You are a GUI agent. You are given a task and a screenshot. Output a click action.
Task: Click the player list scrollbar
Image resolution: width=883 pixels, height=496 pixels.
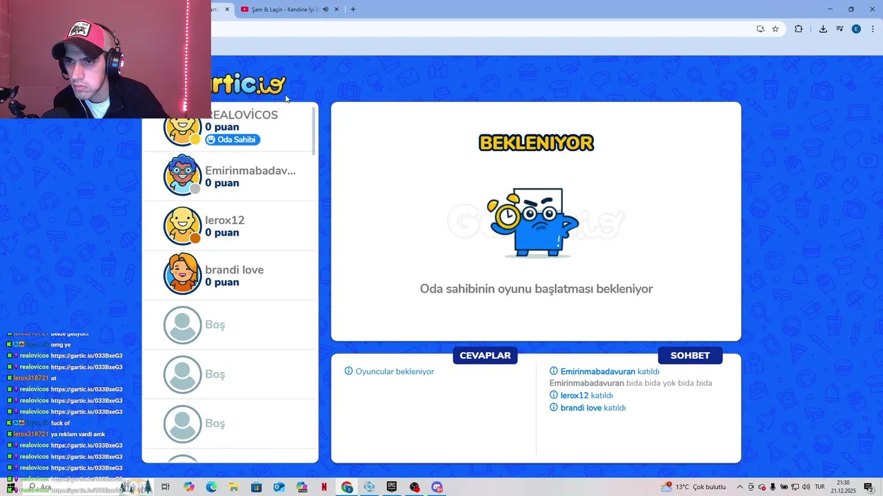click(x=315, y=130)
